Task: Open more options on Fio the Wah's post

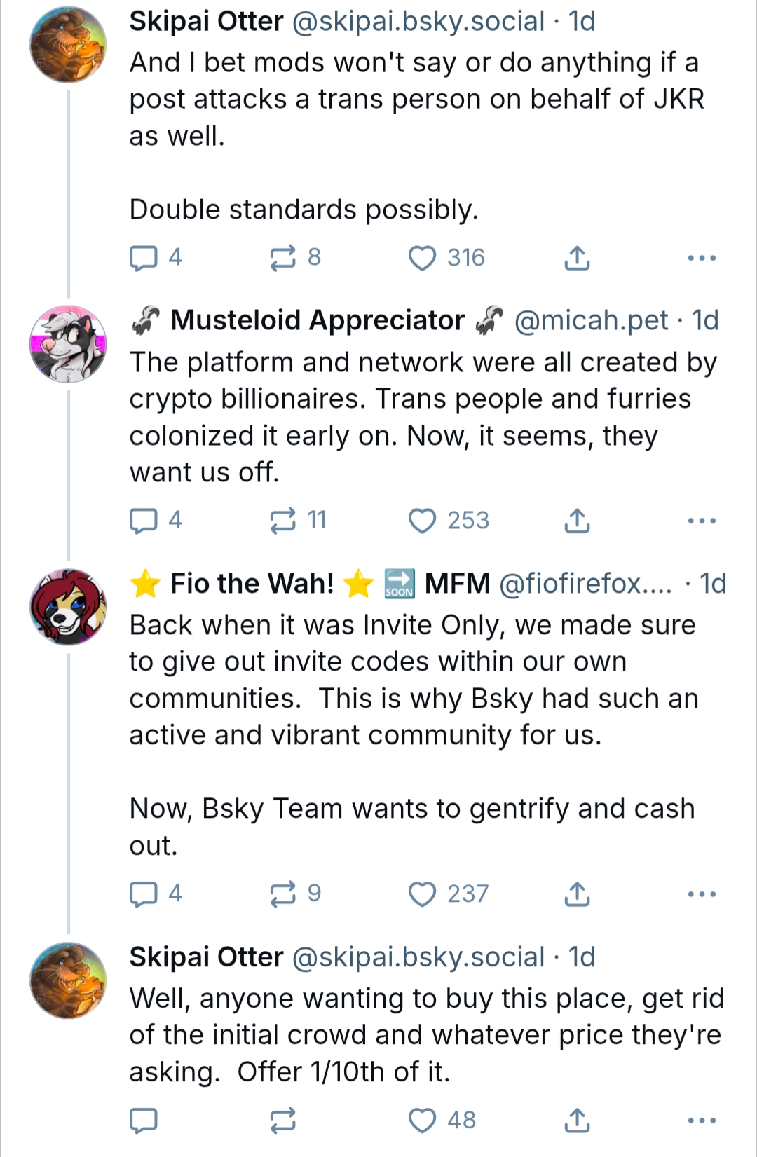Action: tap(702, 894)
